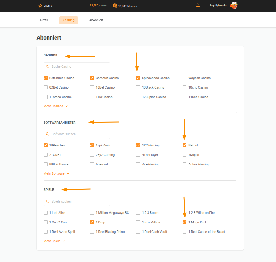Click the magnifier in Software suchen field
276x262 pixels.
pos(47,134)
